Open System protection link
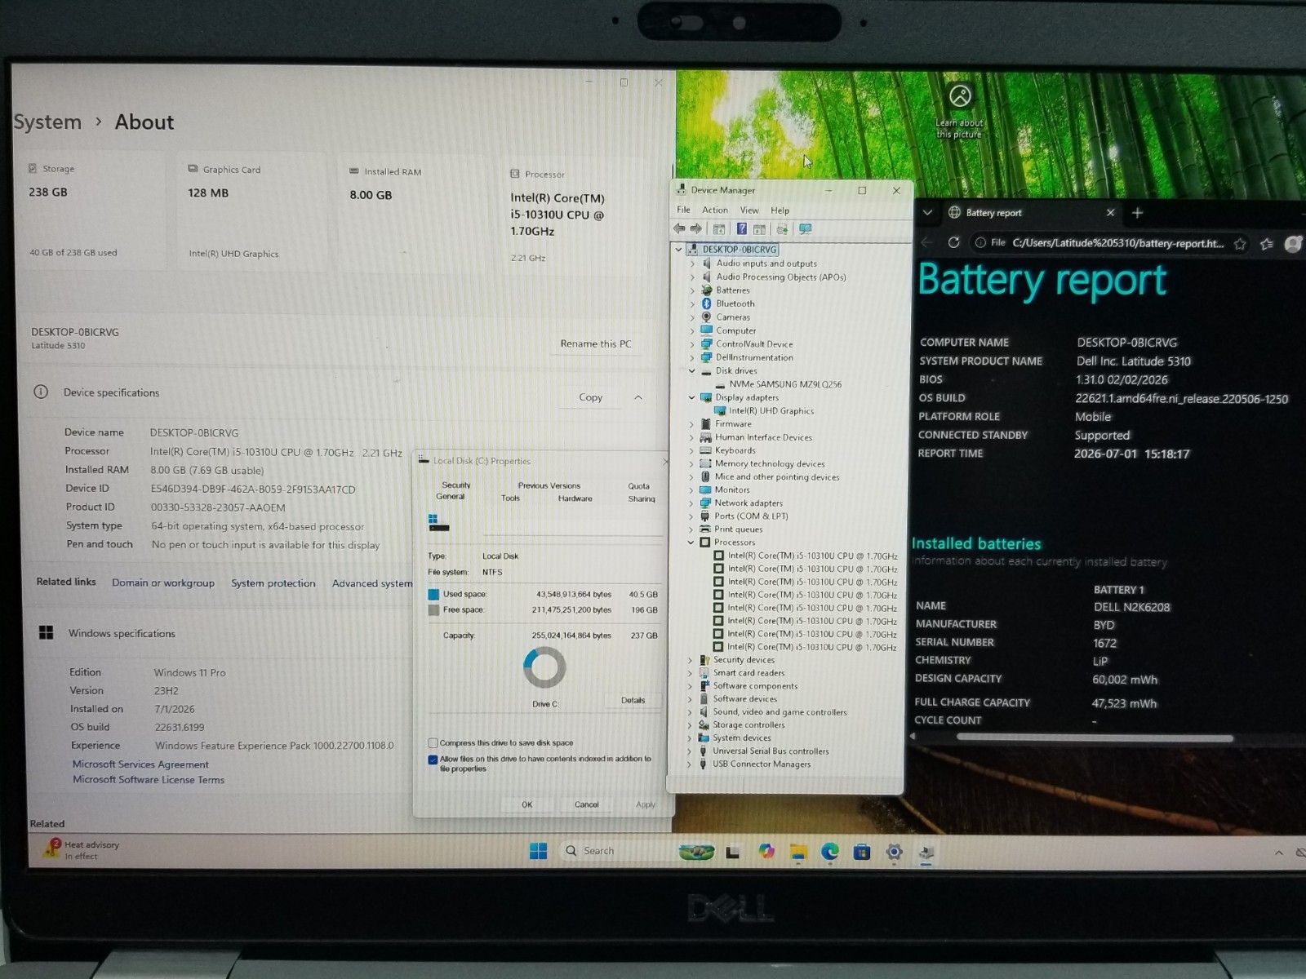 click(x=273, y=583)
